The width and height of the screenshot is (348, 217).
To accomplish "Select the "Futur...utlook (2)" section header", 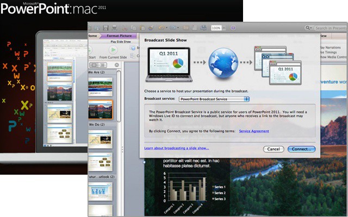I will coord(102,177).
